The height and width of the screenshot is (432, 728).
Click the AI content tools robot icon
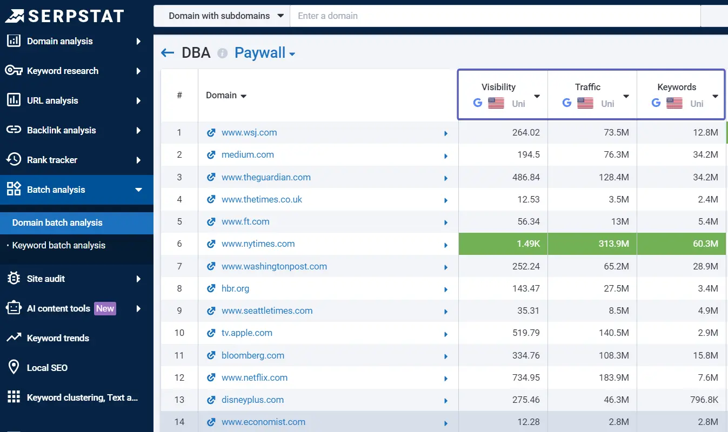[x=14, y=308]
